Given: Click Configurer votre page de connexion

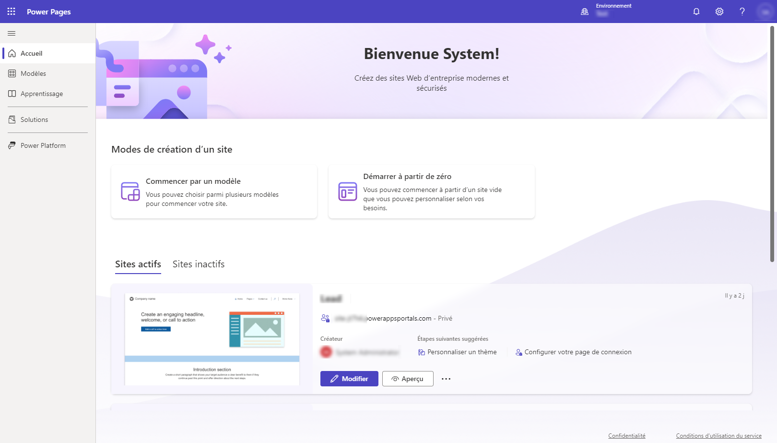Looking at the screenshot, I should (x=574, y=352).
